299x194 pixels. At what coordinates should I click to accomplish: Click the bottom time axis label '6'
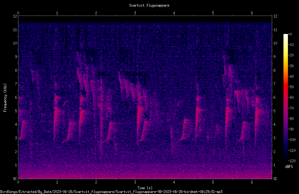[x=252, y=182]
